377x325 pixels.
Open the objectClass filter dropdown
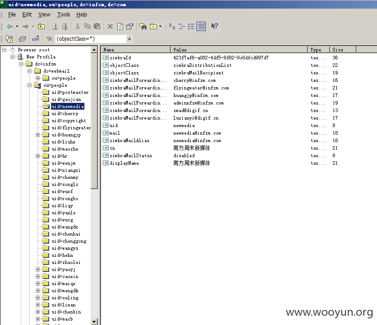[129, 39]
